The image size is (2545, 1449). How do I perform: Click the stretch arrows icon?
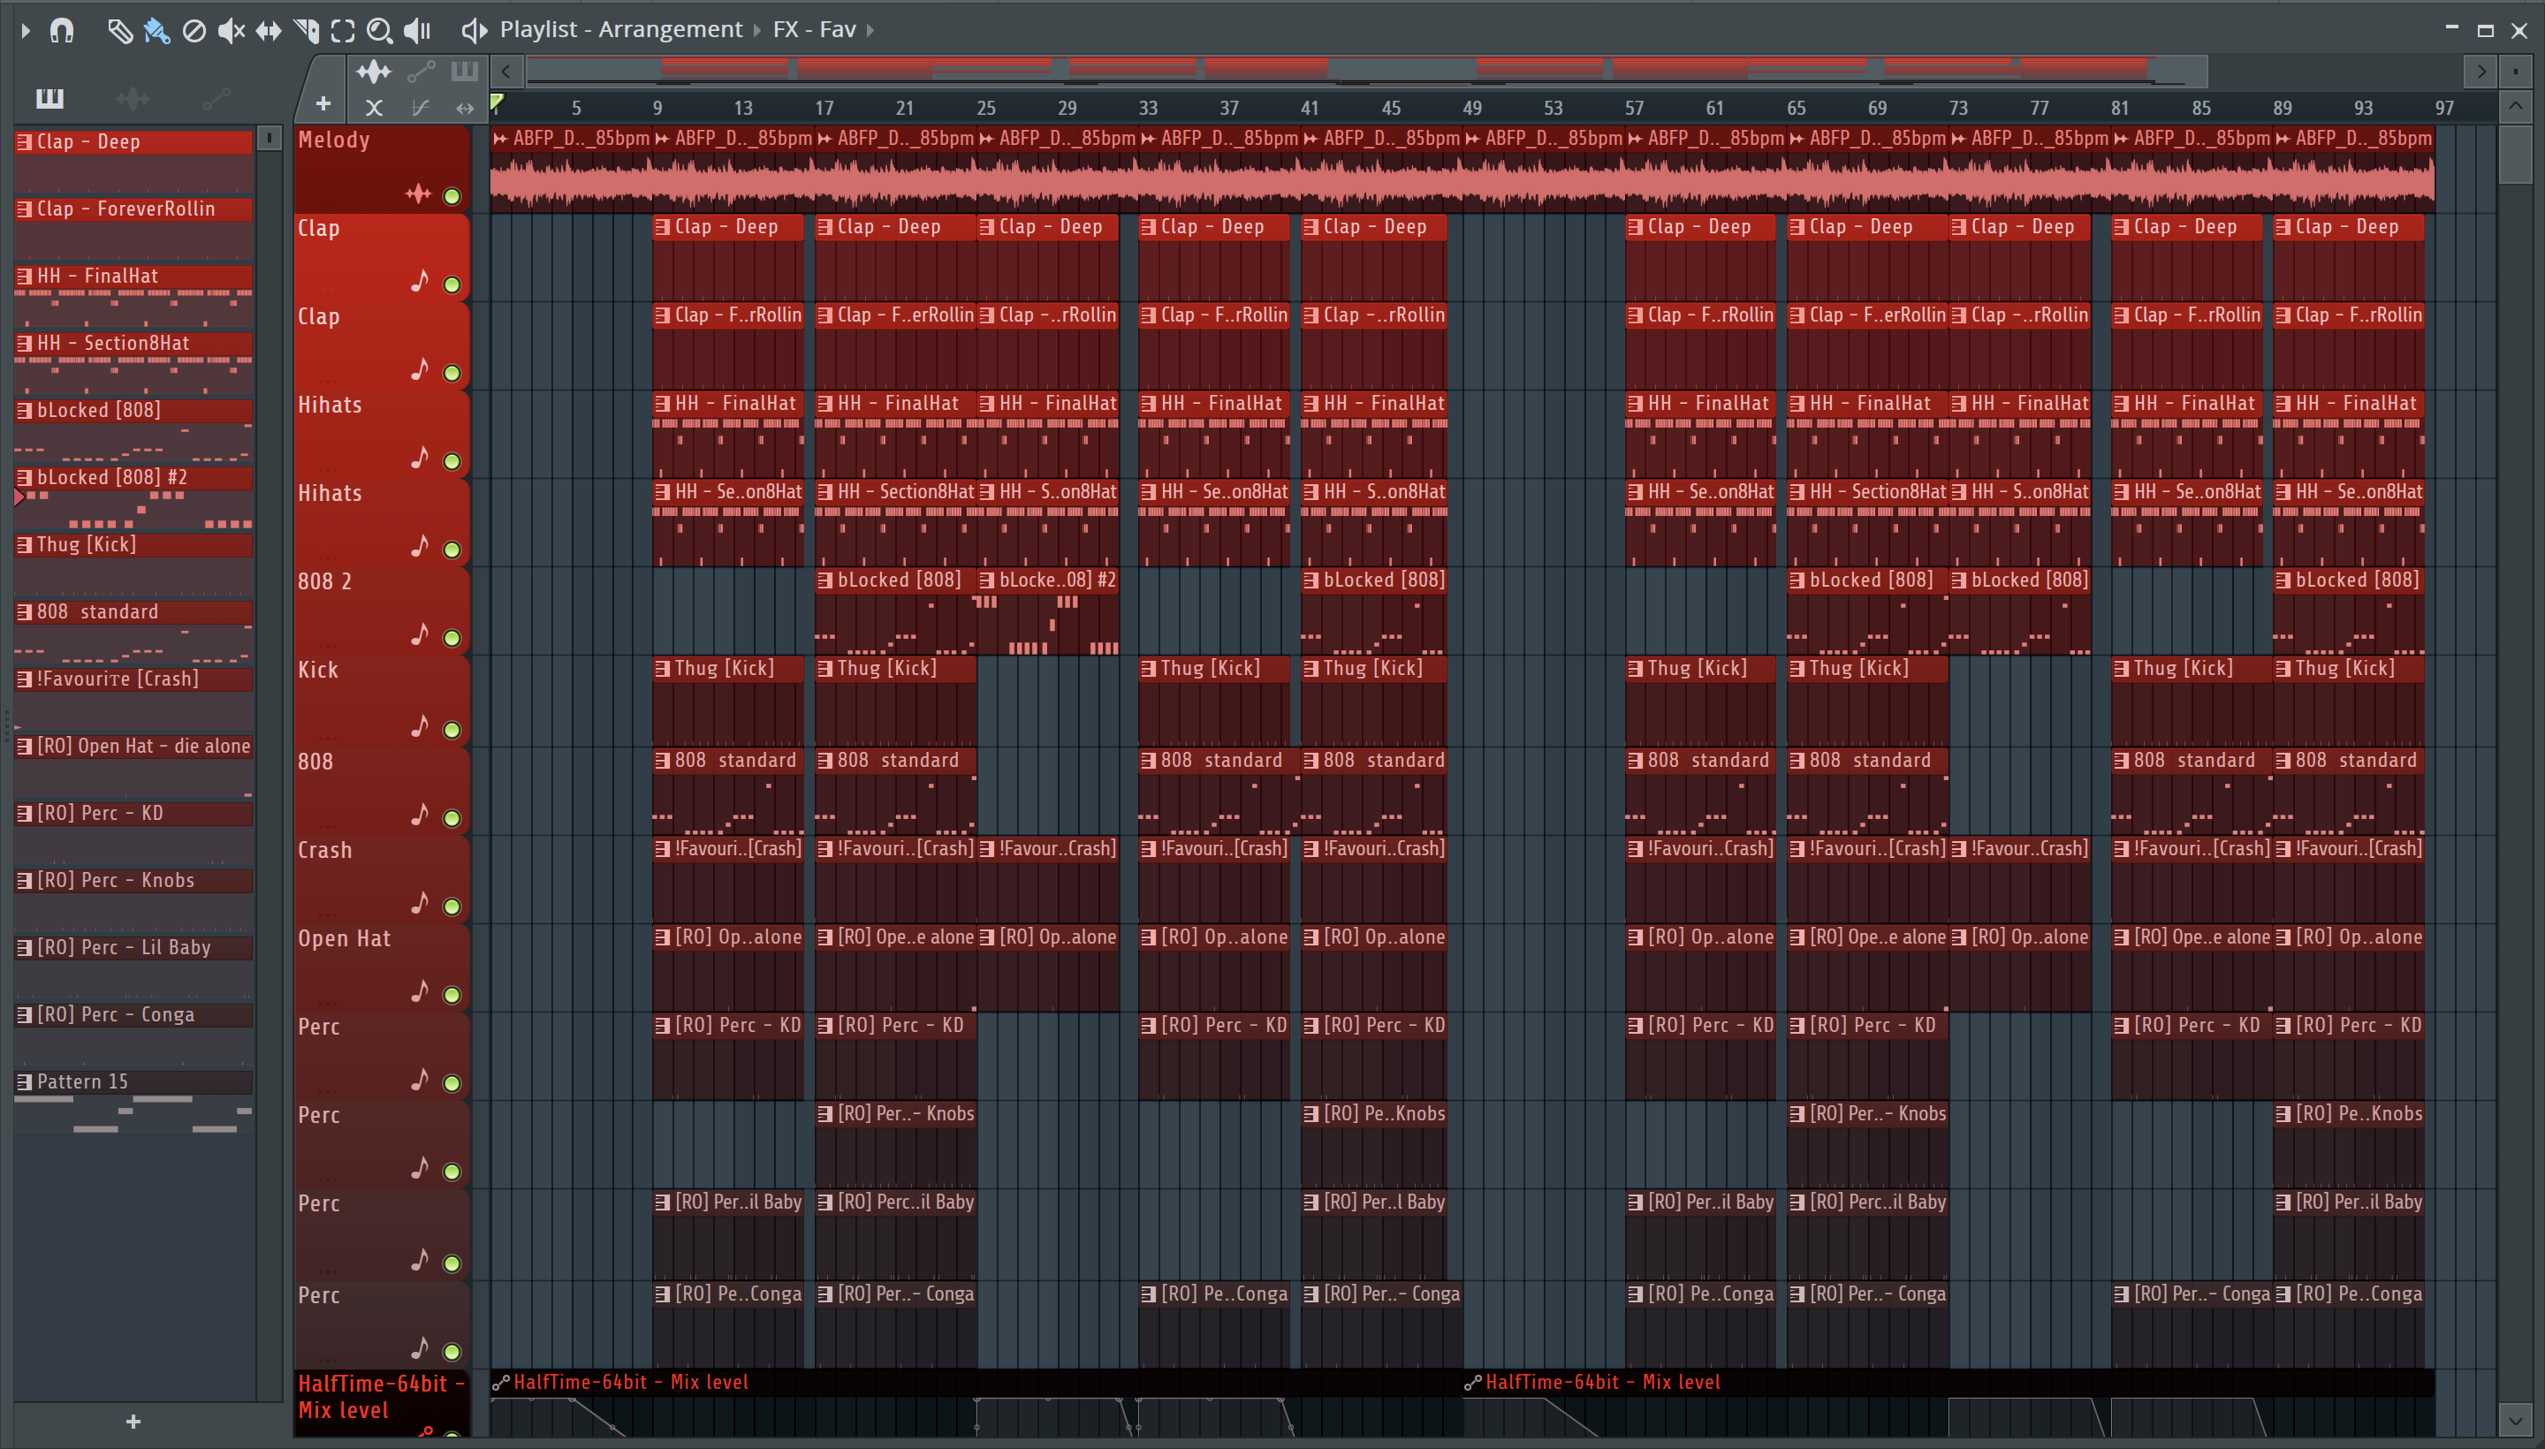point(465,108)
